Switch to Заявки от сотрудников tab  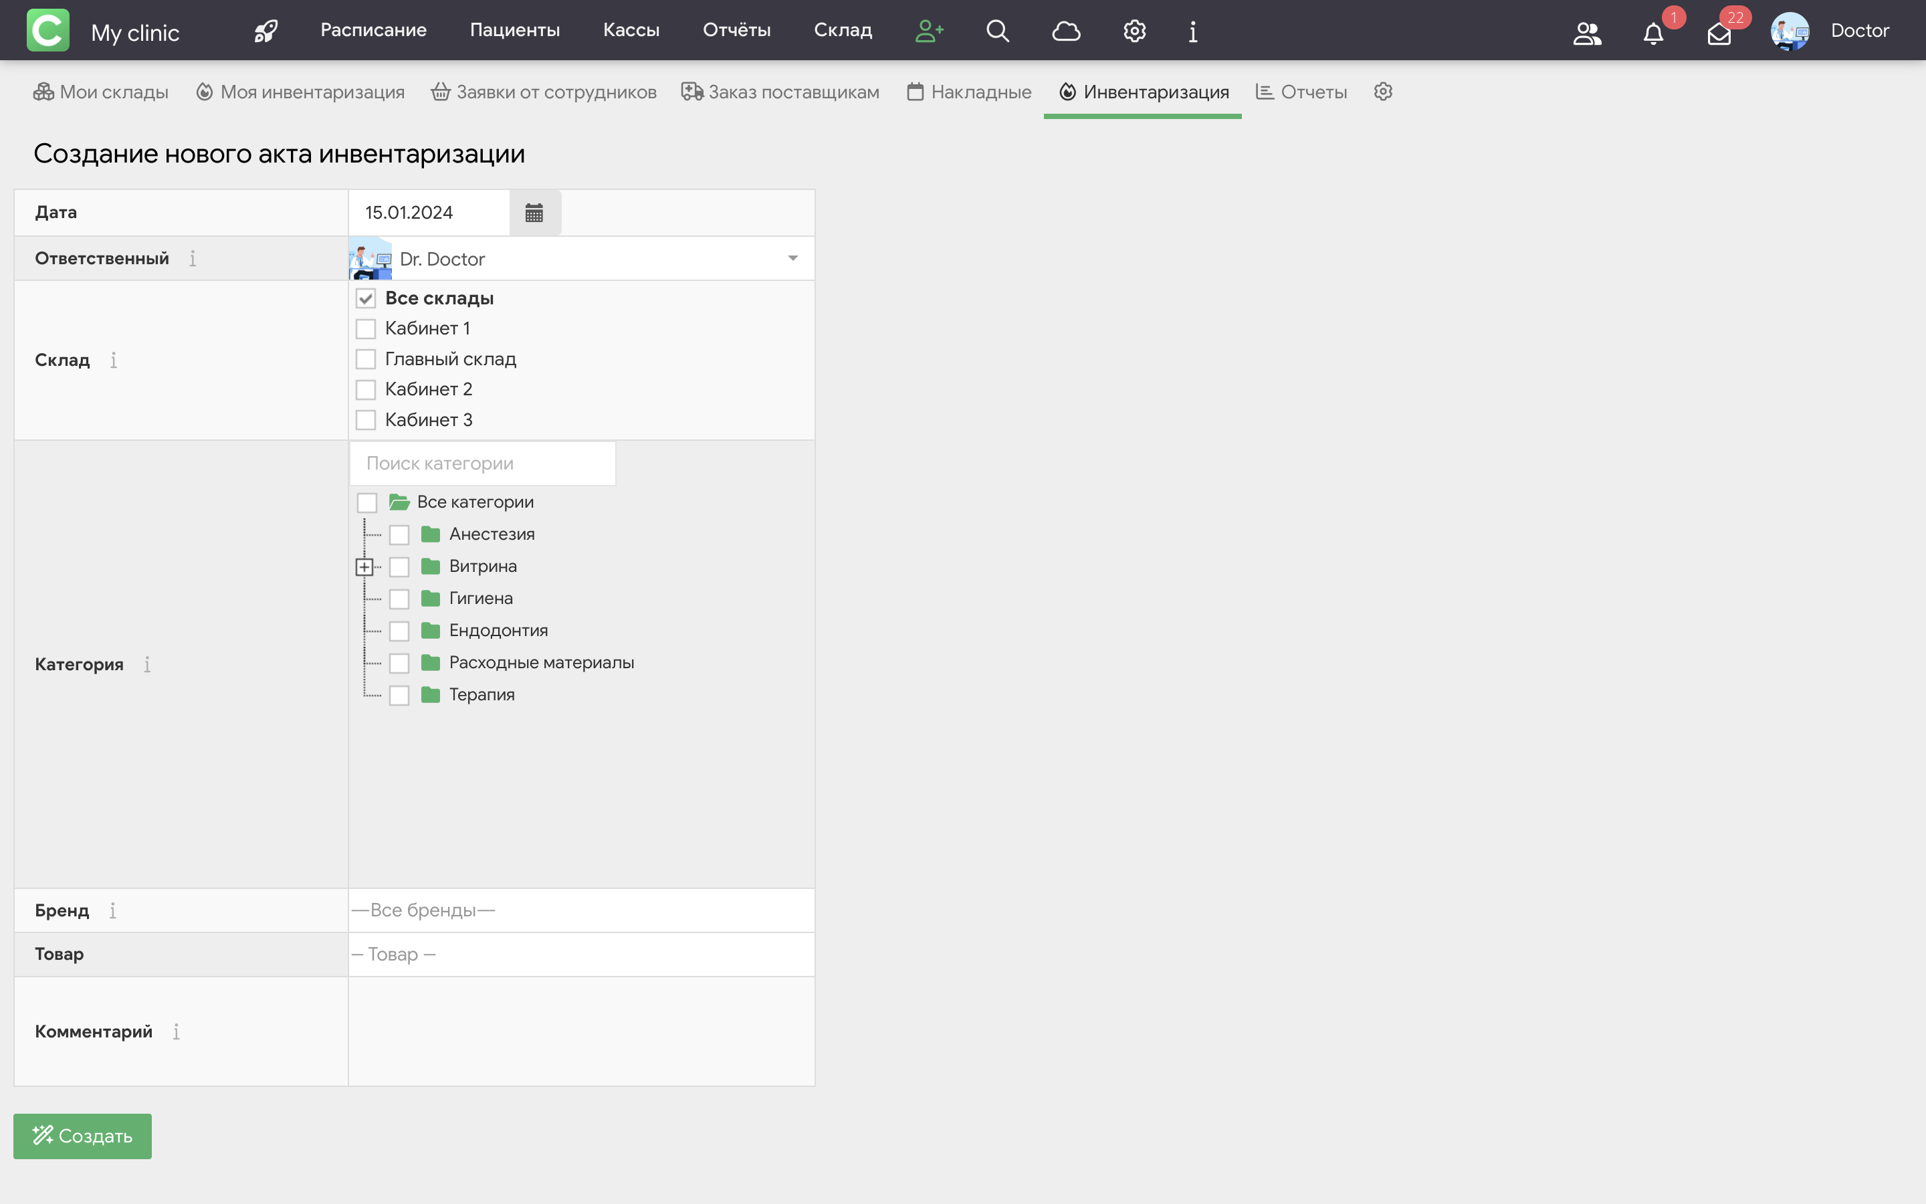tap(544, 92)
